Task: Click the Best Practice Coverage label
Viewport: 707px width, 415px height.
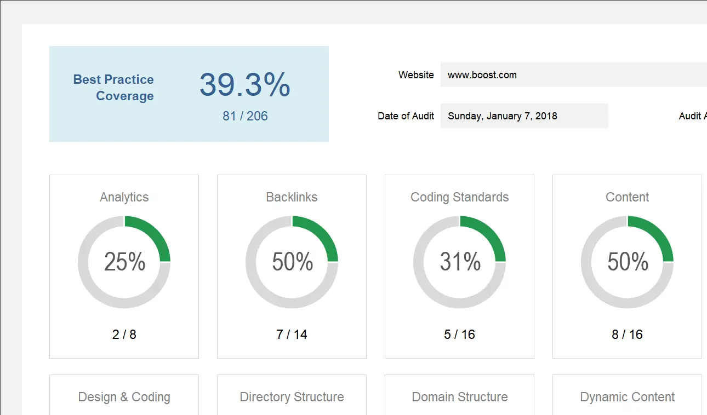Action: (x=113, y=88)
